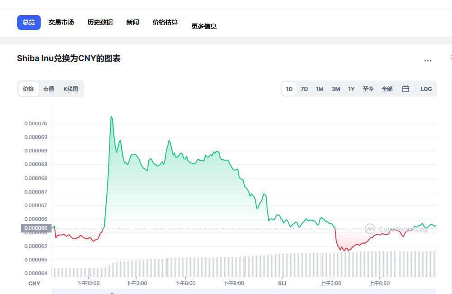Open the chart options three-dot menu

428,60
